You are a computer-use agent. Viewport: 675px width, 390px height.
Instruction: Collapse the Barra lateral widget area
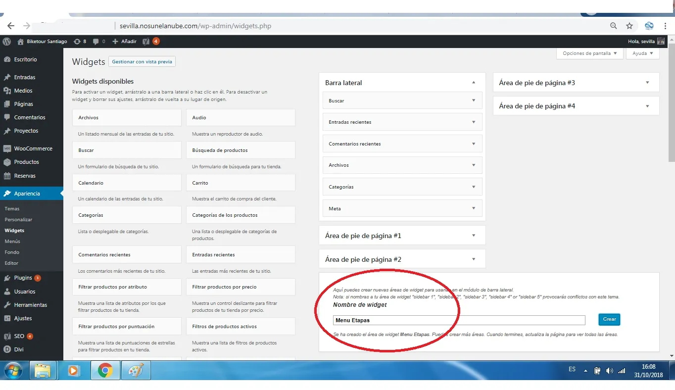point(474,83)
